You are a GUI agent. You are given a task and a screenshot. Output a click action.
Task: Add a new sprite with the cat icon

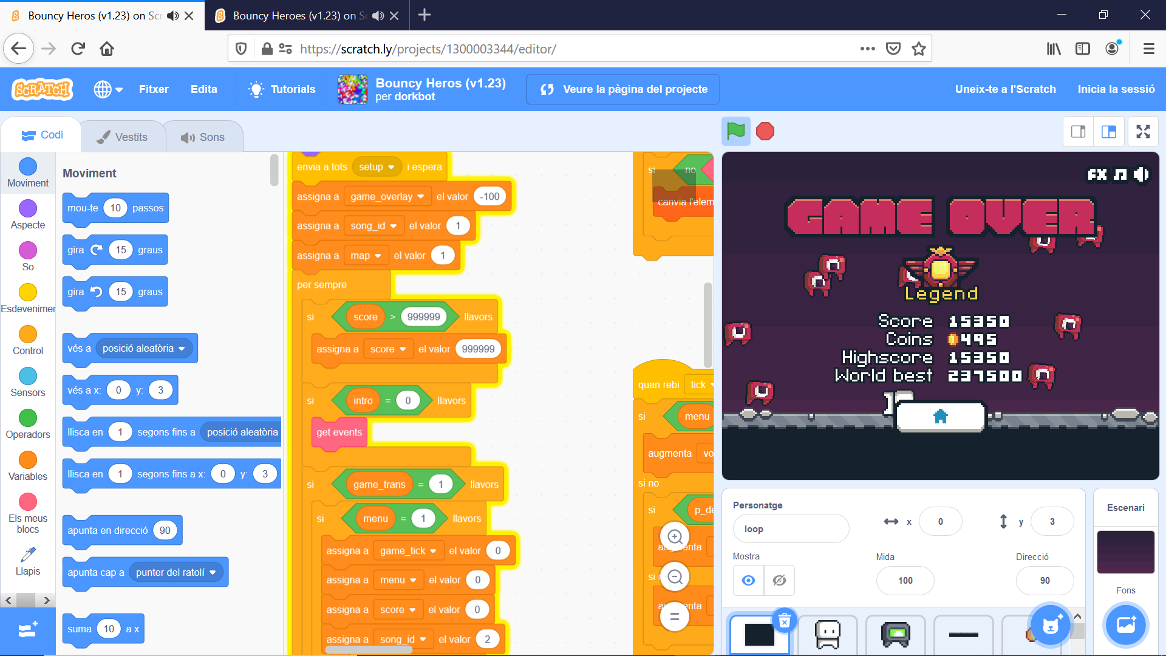click(x=1051, y=624)
